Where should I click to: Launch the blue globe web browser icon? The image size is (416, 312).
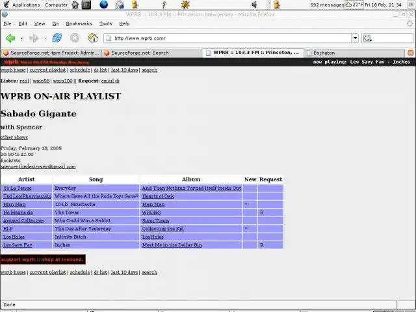(104, 5)
